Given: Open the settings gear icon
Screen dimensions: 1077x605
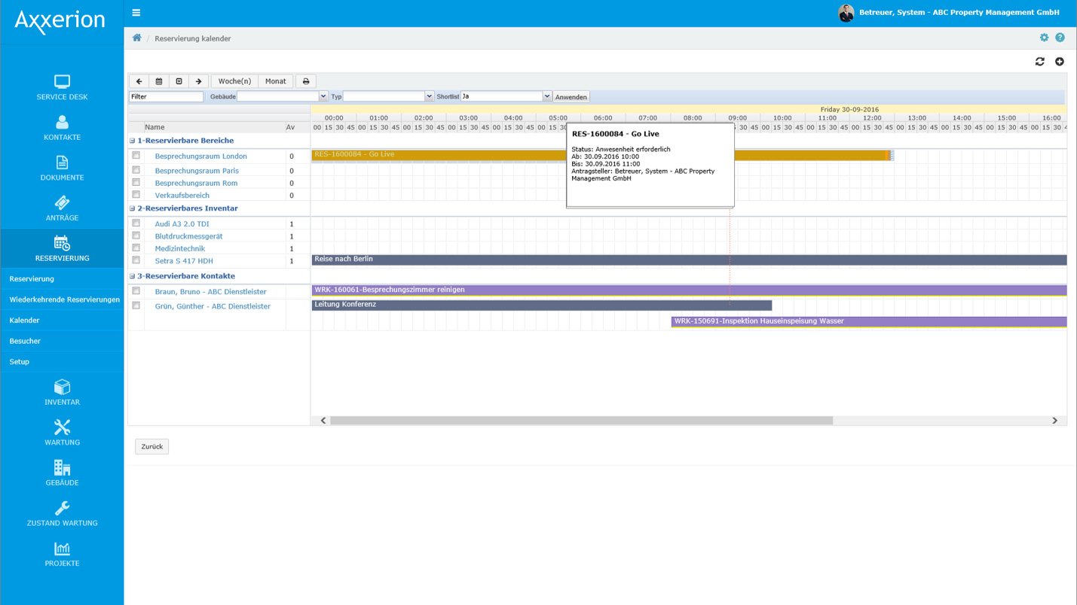Looking at the screenshot, I should 1044,38.
